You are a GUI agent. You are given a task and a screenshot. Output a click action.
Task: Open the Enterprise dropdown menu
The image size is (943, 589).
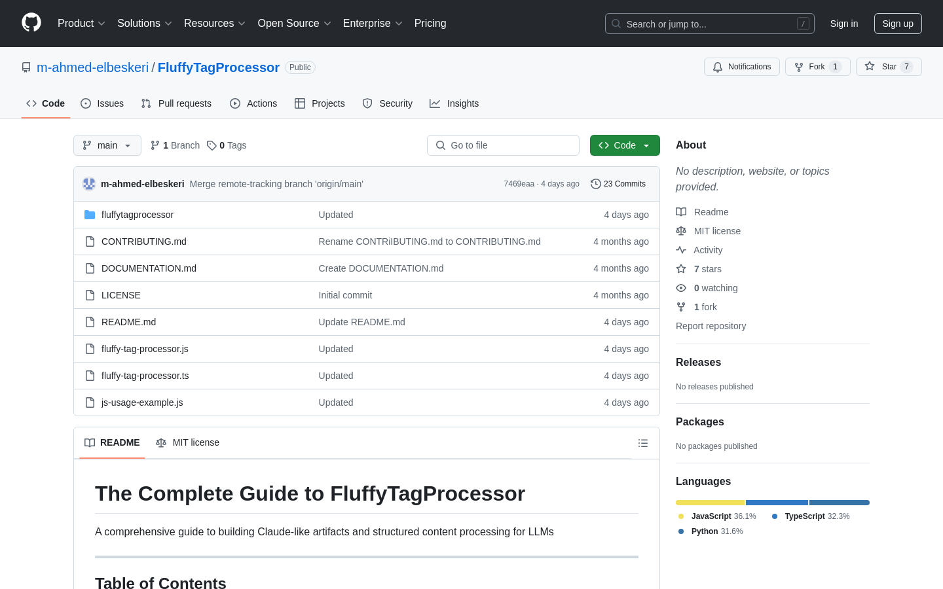(373, 24)
